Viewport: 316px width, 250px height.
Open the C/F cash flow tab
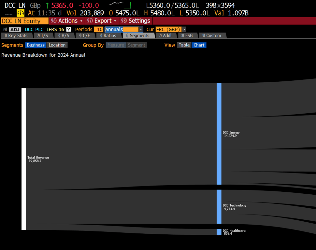(85, 36)
